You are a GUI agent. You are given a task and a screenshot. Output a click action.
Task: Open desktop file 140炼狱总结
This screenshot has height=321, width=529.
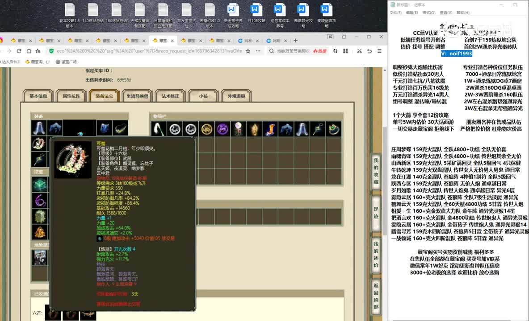[x=93, y=13]
